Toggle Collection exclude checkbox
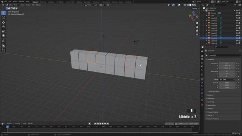The image size is (242, 136). coord(234,11)
